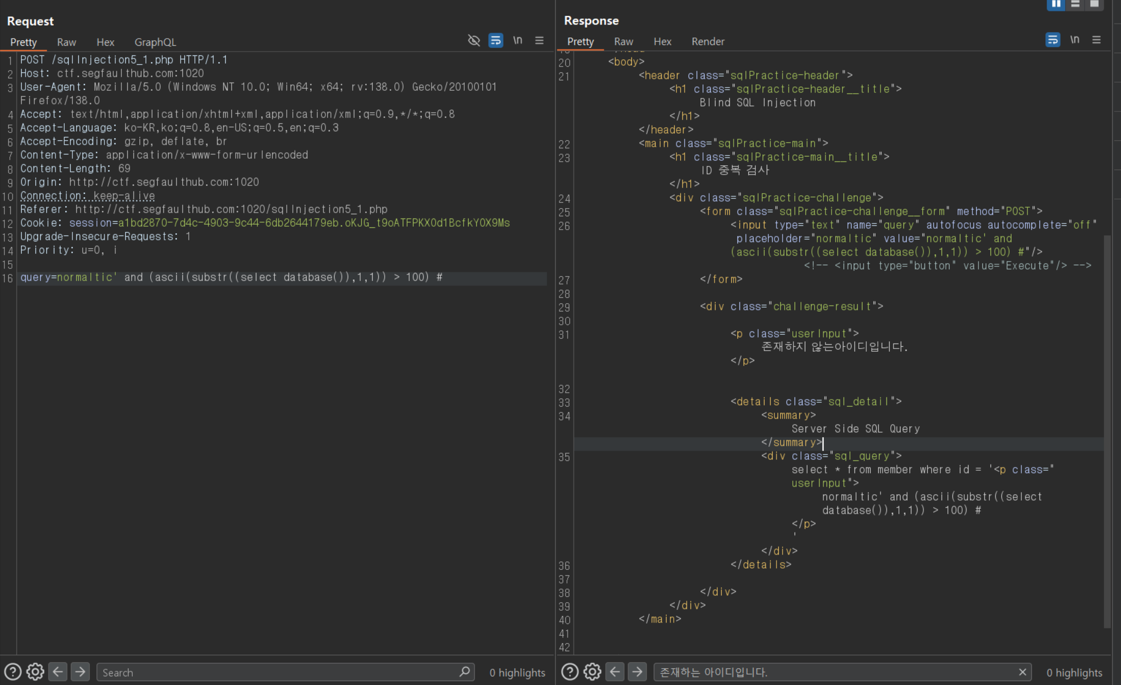Open Request GraphQL tab
The image size is (1121, 685).
pos(155,42)
